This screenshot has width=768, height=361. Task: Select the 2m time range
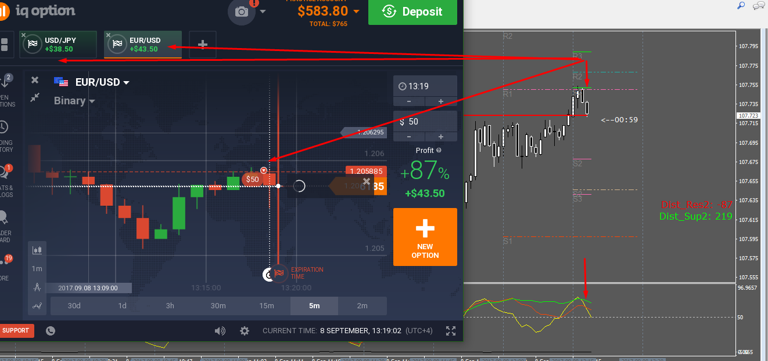[363, 306]
